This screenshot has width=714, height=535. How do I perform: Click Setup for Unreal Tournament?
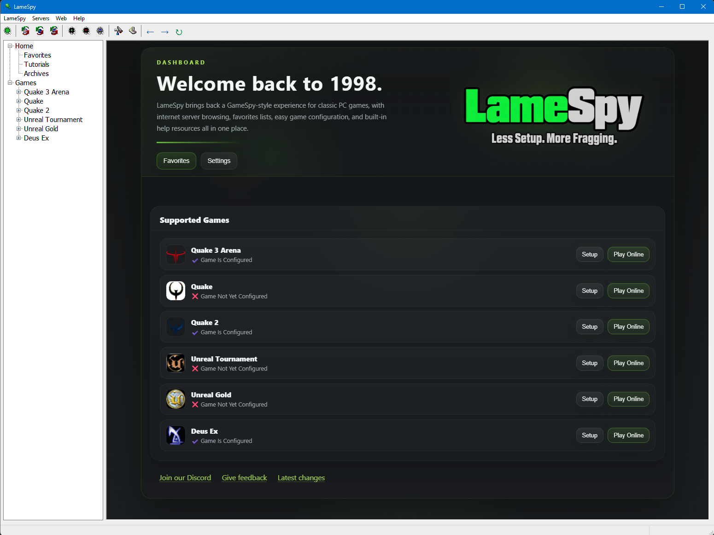click(x=590, y=363)
